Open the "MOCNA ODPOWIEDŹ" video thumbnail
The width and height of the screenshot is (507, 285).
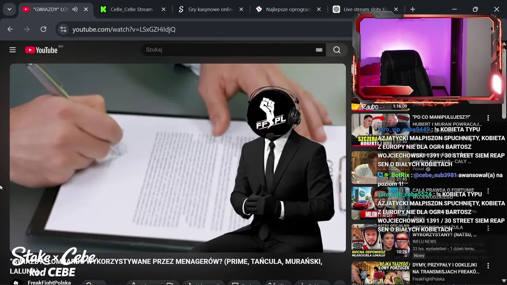[x=381, y=241]
